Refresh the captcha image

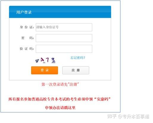45,60
